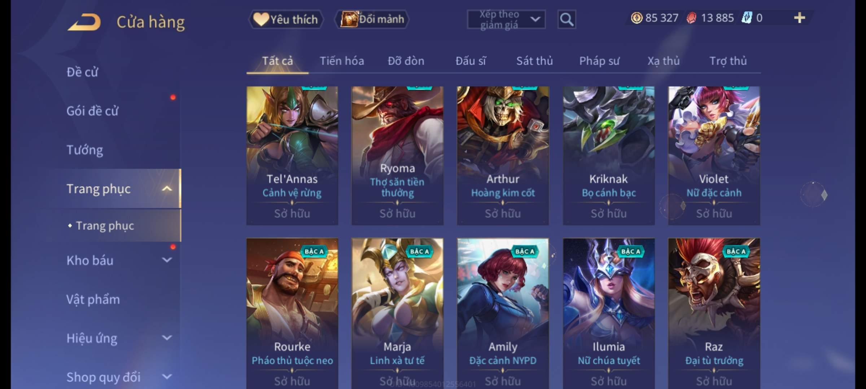This screenshot has width=866, height=389.
Task: Tap the gold coin balance icon
Action: [637, 18]
